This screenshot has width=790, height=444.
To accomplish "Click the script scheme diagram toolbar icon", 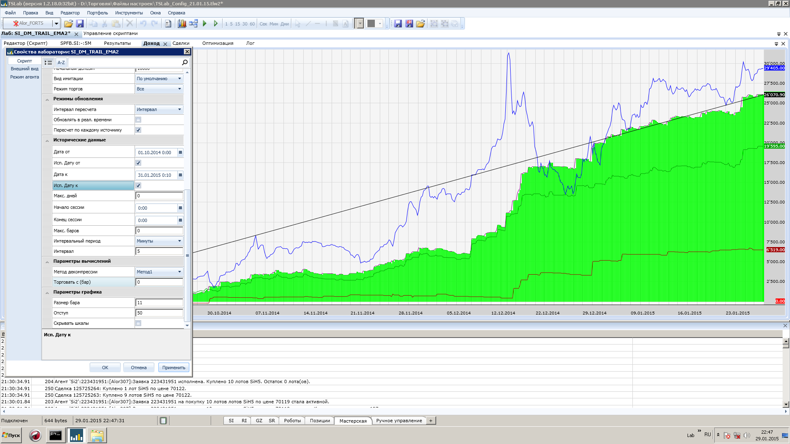I will 193,24.
